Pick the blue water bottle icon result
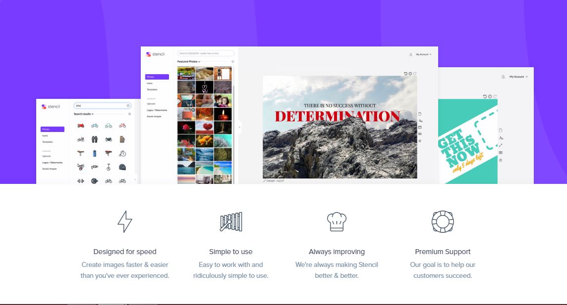This screenshot has width=567, height=305. pyautogui.click(x=94, y=153)
